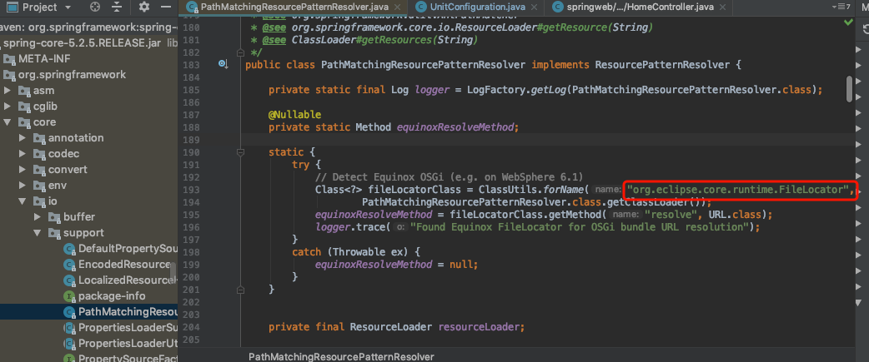Hide the Project panel with minimize icon

[x=165, y=7]
